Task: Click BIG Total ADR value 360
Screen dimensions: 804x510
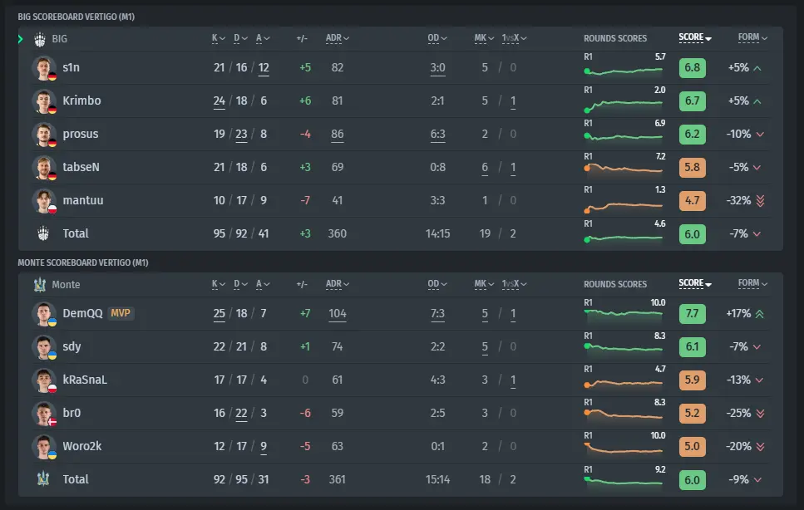Action: [338, 233]
